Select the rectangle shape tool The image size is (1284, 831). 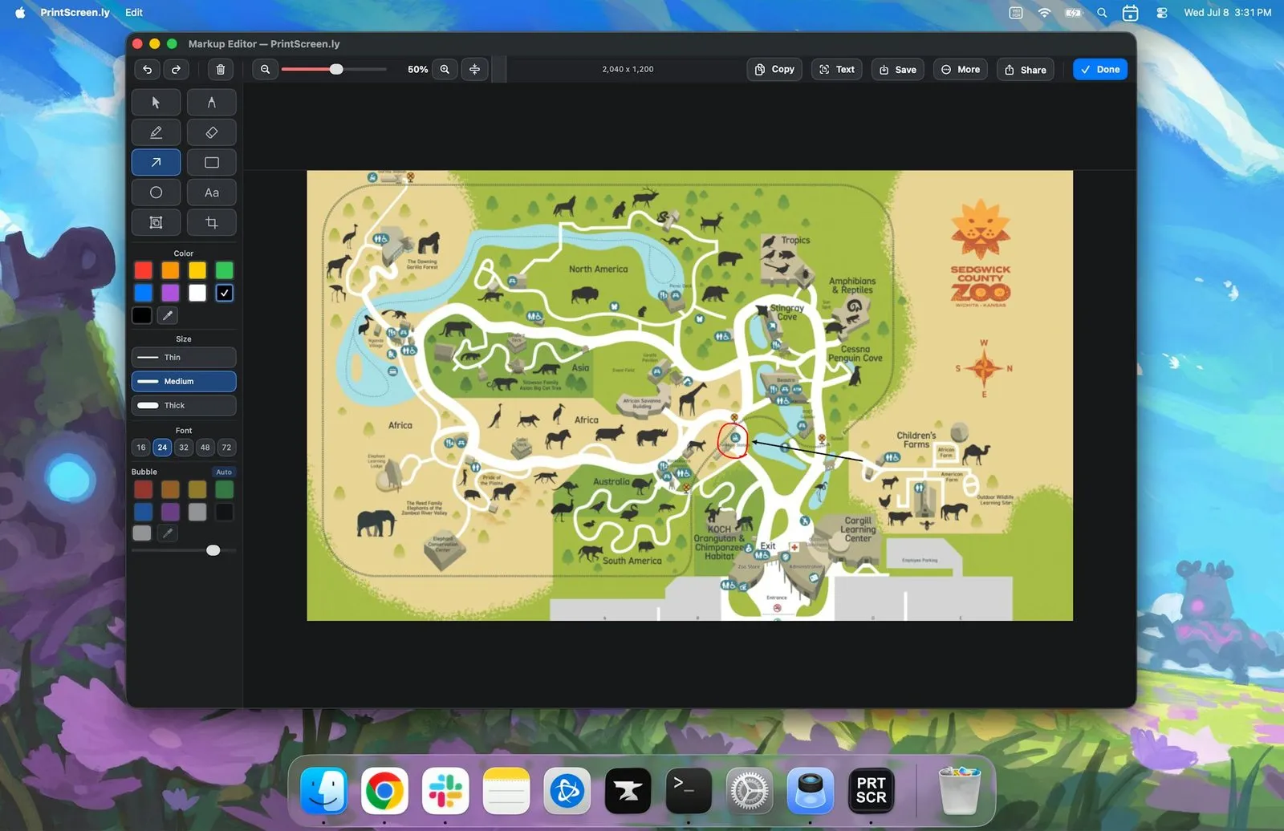click(212, 162)
